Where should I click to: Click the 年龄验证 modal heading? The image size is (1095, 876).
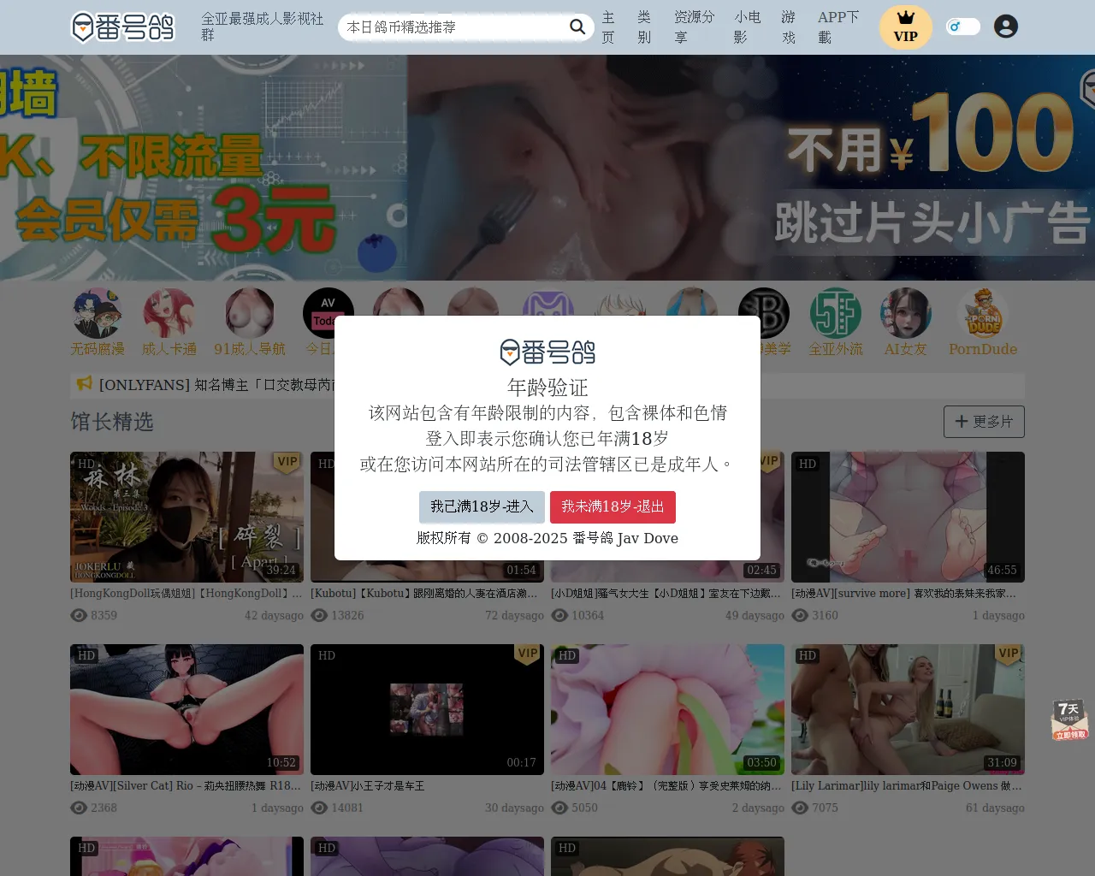(547, 388)
